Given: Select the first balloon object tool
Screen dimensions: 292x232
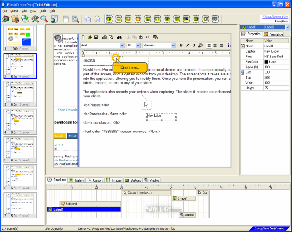Looking at the screenshot, I should tap(119, 19).
